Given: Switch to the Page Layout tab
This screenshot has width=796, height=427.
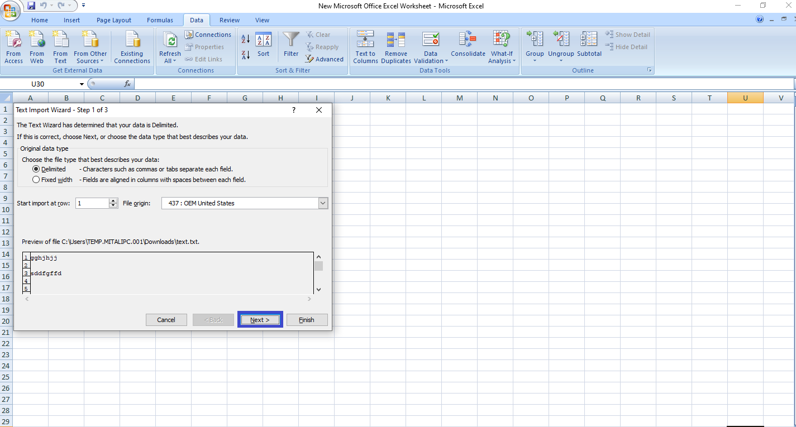Looking at the screenshot, I should coord(114,20).
